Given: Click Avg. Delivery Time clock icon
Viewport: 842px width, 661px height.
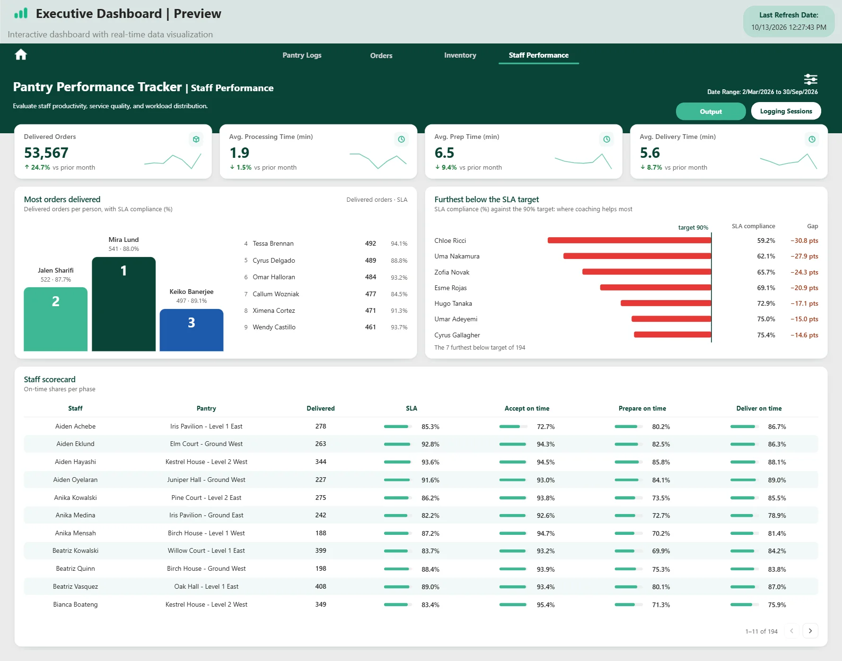Looking at the screenshot, I should [812, 139].
